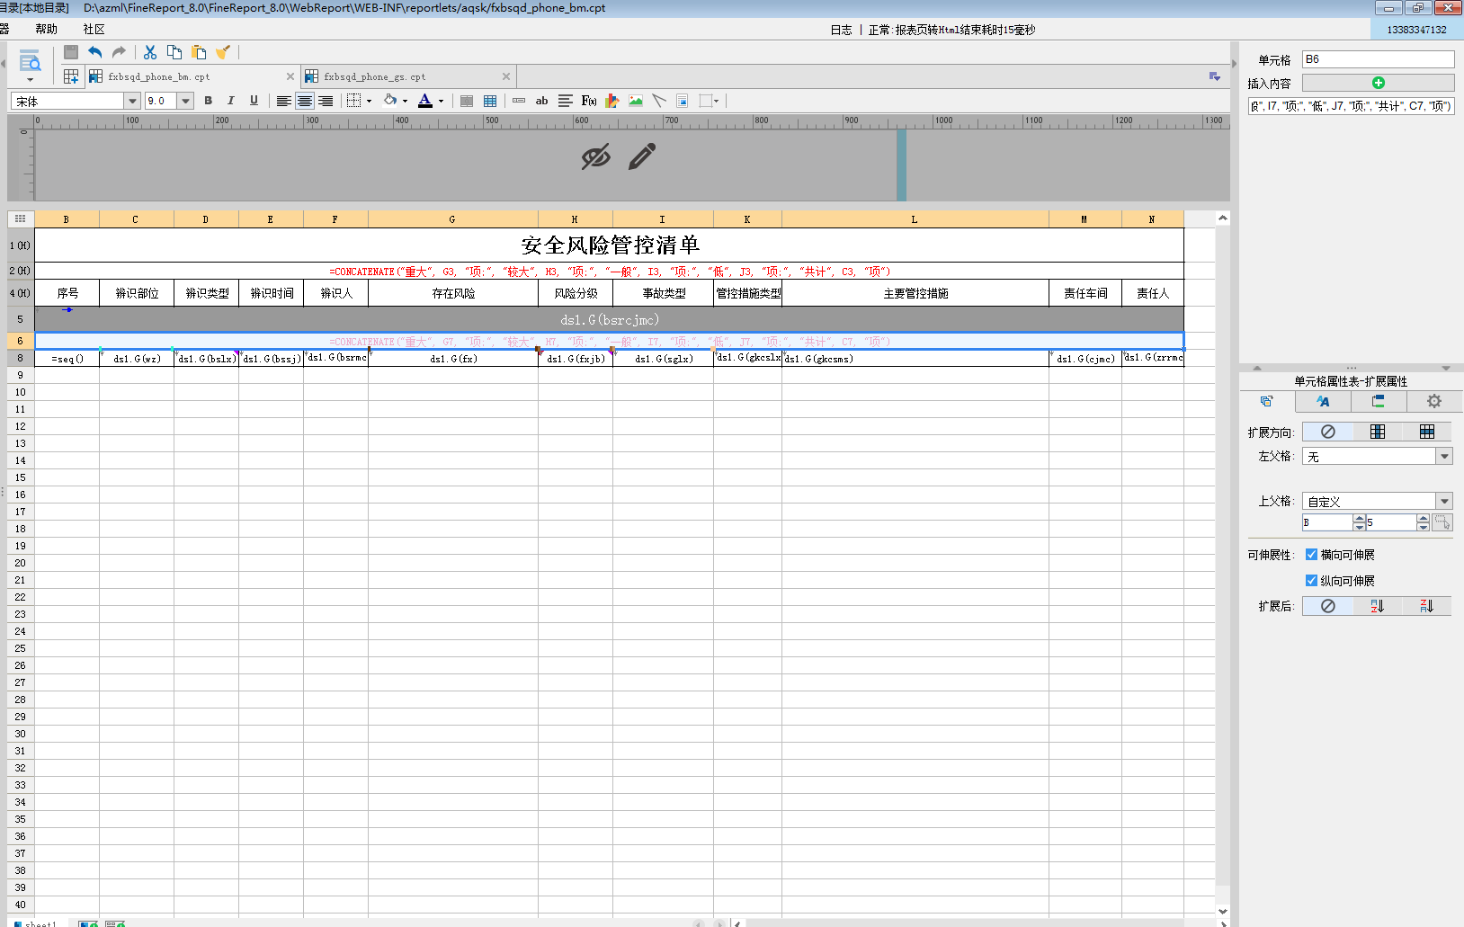Viewport: 1464px width, 927px height.
Task: Copy the selected cell
Action: (174, 52)
